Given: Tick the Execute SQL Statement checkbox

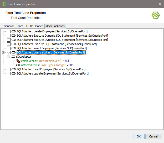Looking at the screenshot, I should 9,44.
